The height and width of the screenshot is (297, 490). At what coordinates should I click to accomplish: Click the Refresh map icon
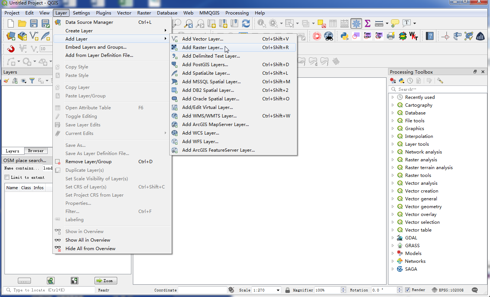[x=246, y=23]
